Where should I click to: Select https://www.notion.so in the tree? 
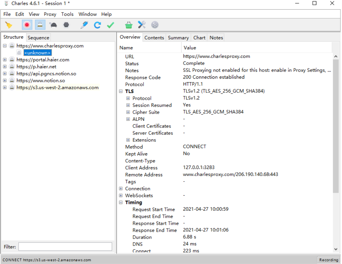point(41,81)
